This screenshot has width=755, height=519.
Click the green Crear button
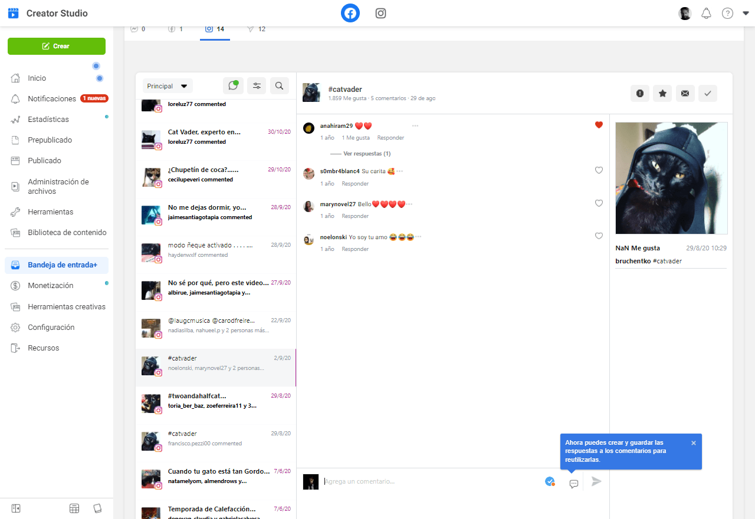(57, 46)
